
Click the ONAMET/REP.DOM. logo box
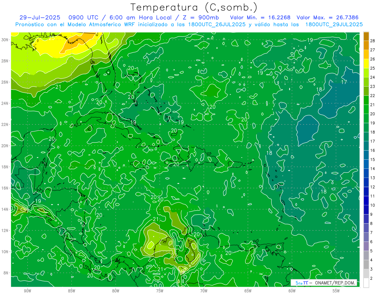pos(324,283)
